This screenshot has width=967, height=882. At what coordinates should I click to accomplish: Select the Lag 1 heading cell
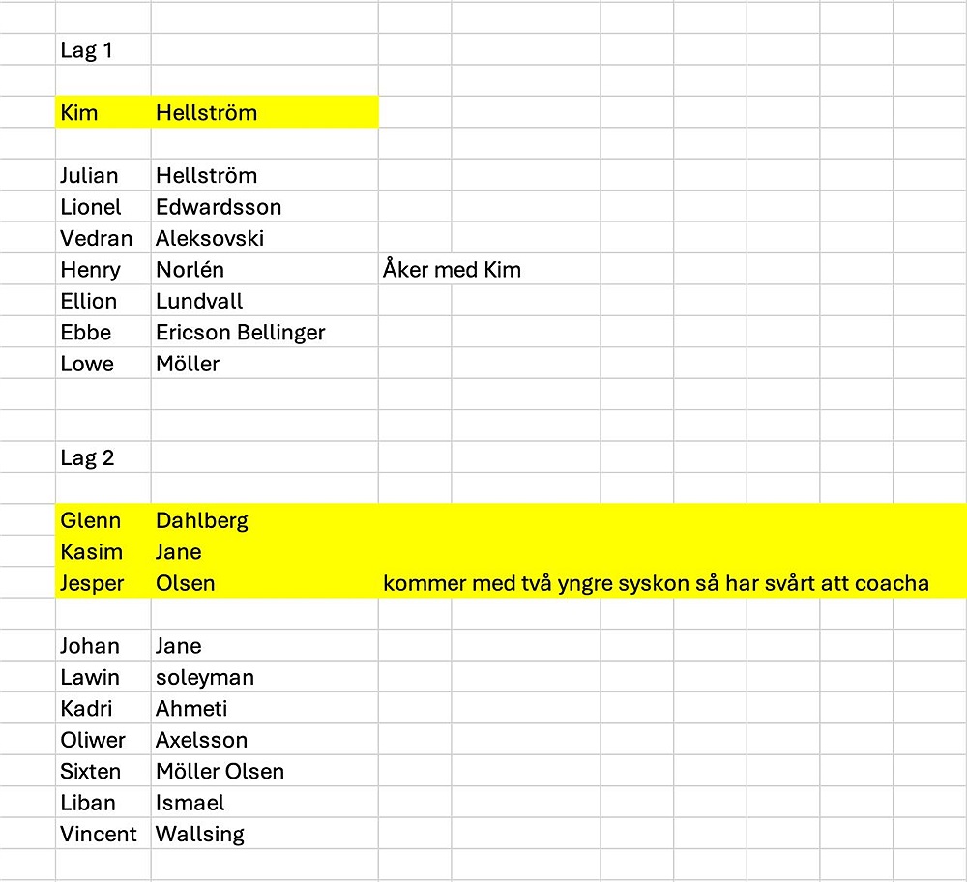coord(103,49)
